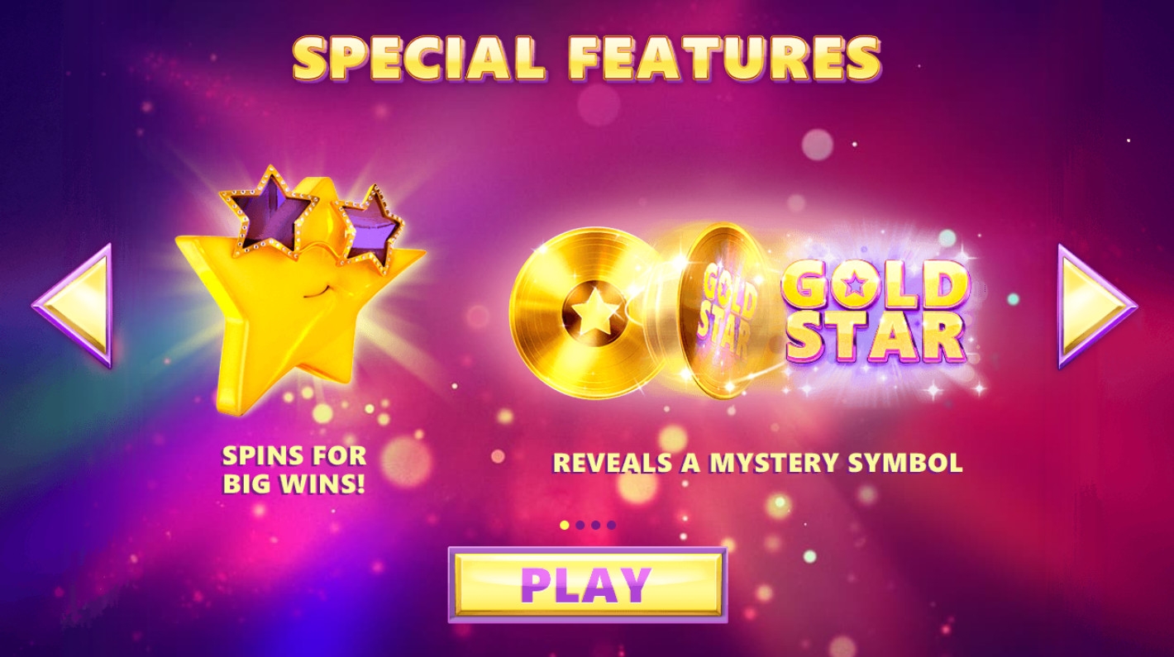
Task: Click the "Spins for big wins!" caption
Action: tap(294, 469)
